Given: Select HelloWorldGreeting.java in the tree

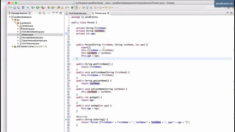Looking at the screenshot, I should 33,32.
